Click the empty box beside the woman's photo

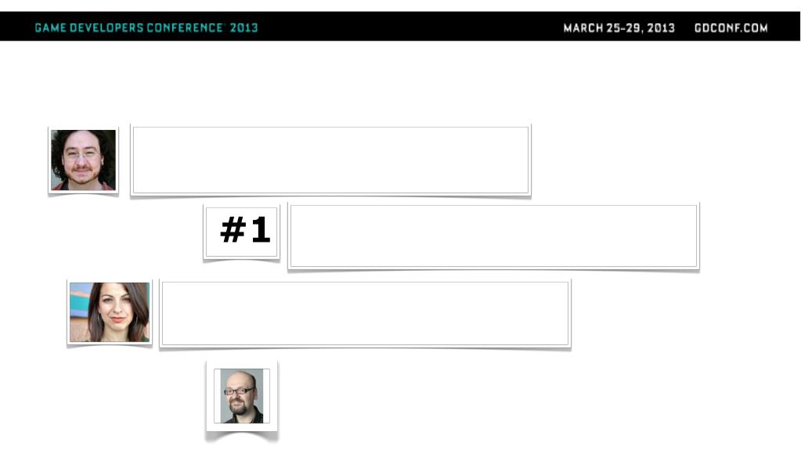coord(365,313)
